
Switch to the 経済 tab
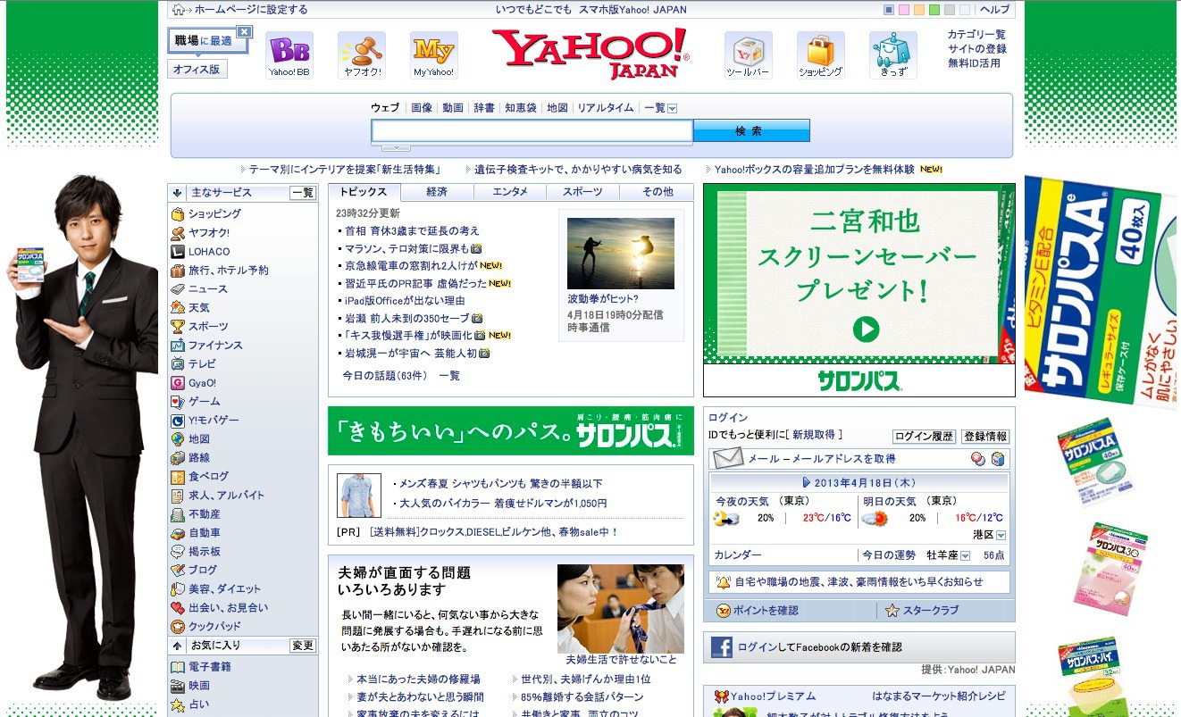(x=437, y=192)
